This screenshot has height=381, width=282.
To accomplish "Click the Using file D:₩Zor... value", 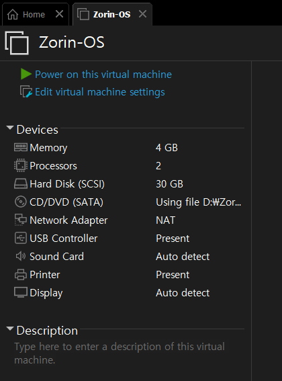I will 199,202.
